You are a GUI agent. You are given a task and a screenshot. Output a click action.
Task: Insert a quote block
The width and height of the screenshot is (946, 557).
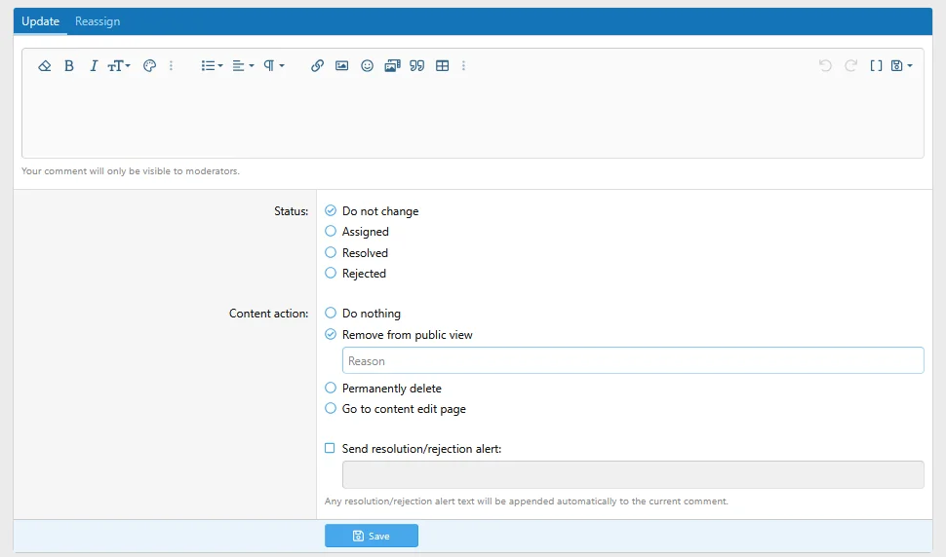(x=417, y=66)
